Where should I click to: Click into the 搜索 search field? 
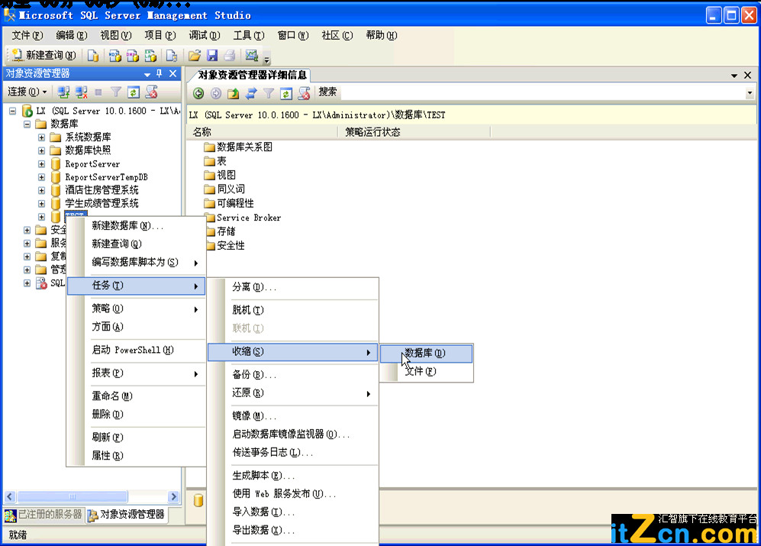[x=541, y=92]
